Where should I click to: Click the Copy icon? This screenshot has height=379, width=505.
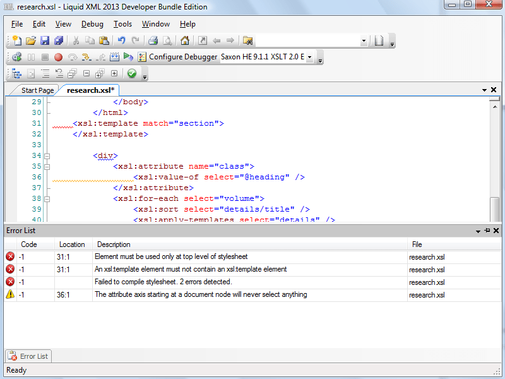(x=90, y=40)
